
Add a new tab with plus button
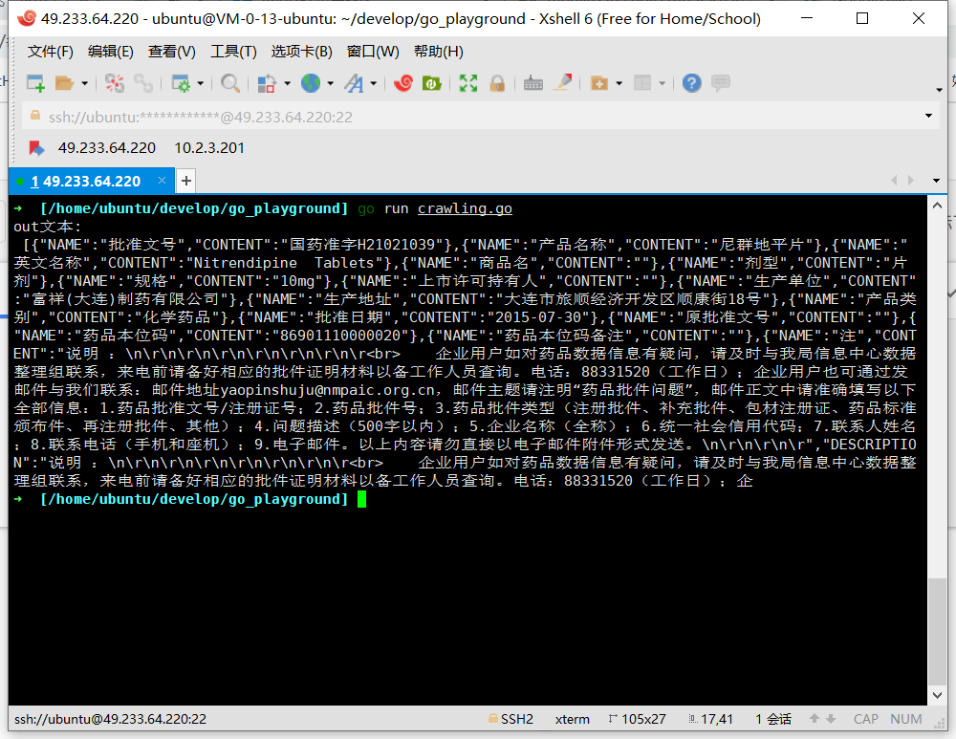[186, 181]
